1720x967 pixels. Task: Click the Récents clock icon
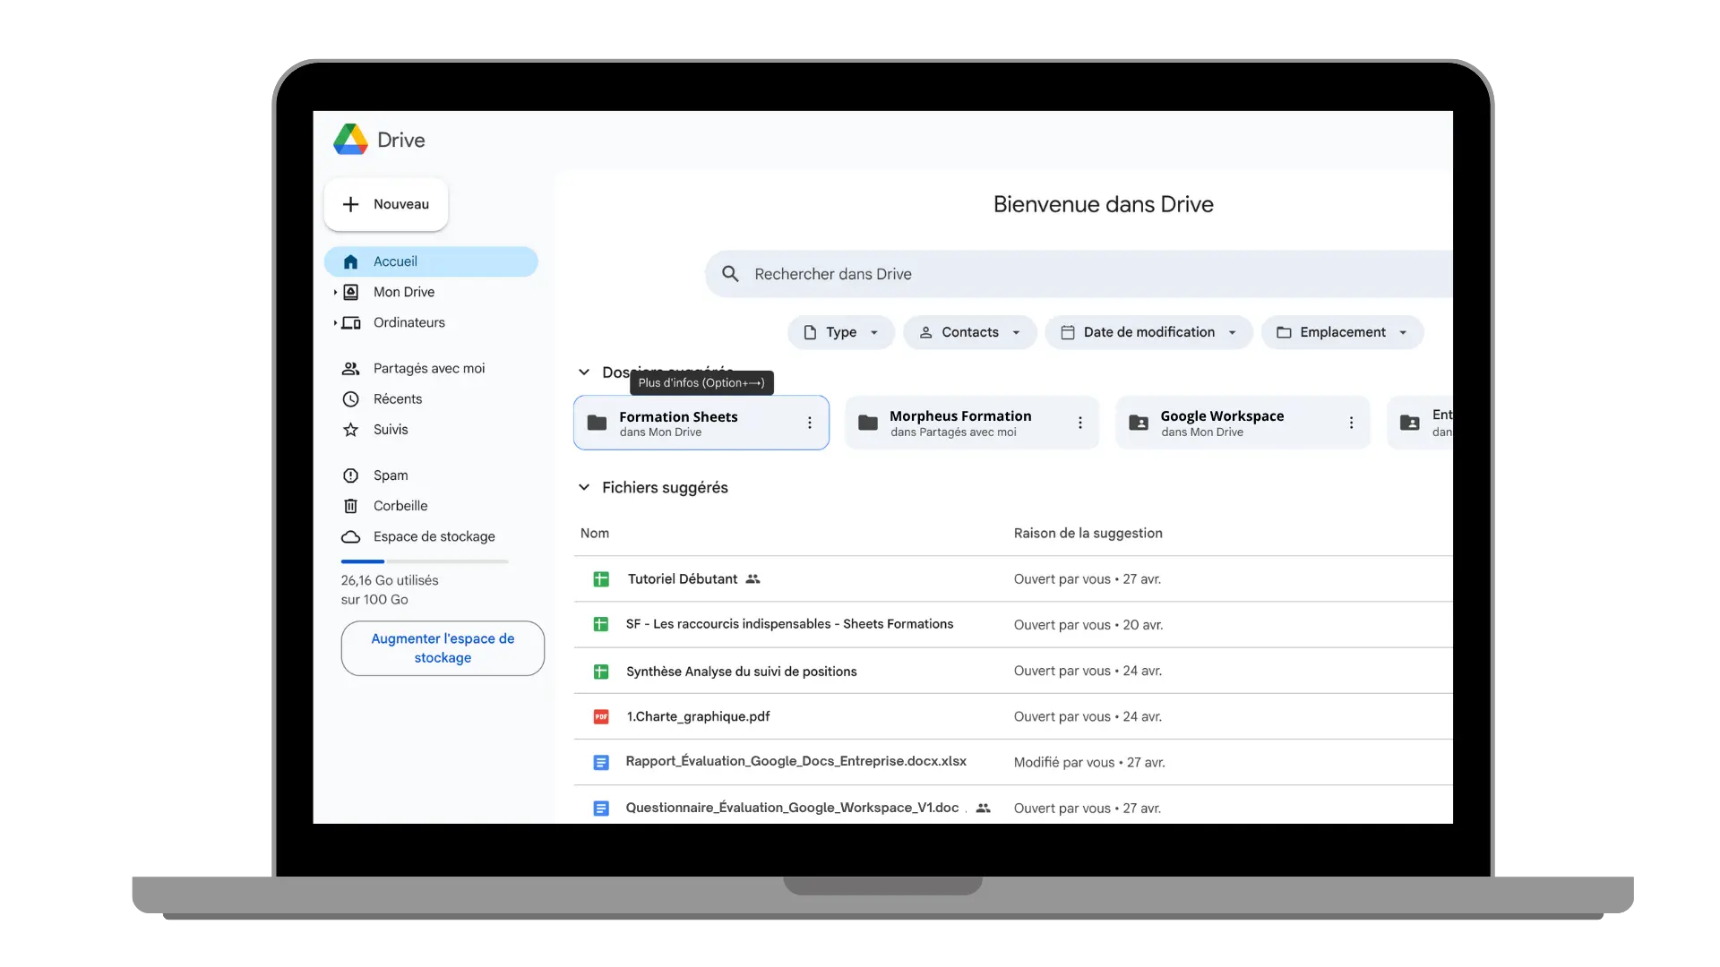click(x=351, y=399)
